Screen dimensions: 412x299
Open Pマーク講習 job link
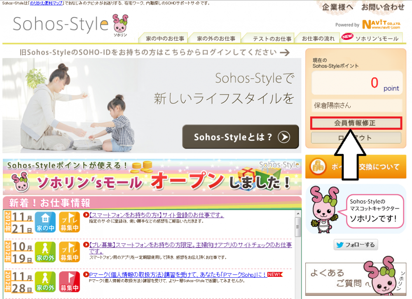178,275
